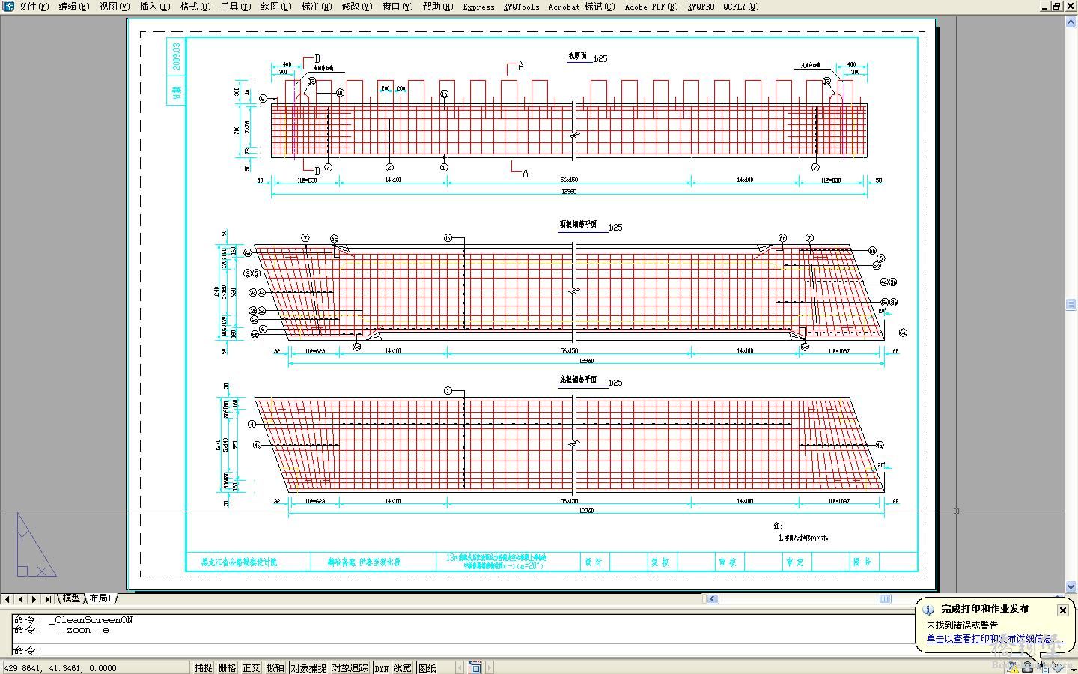Open the 文件(F) menu
1078x674 pixels.
[x=34, y=7]
